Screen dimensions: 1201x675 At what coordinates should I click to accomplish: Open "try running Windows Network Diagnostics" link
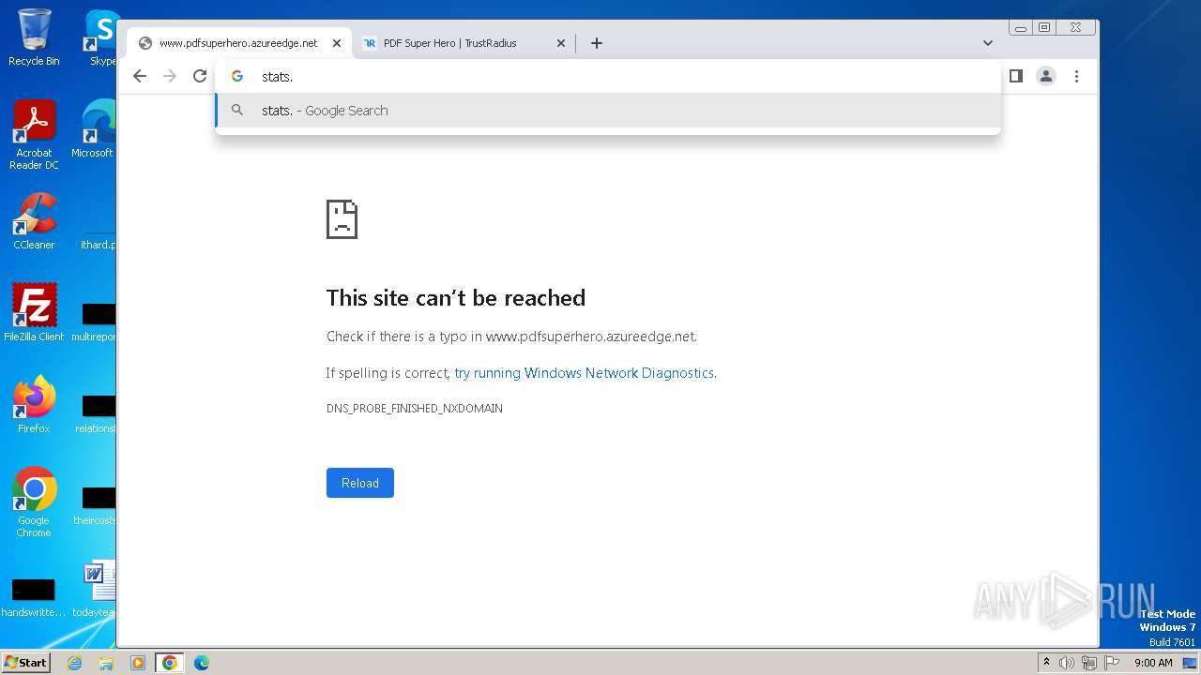584,373
